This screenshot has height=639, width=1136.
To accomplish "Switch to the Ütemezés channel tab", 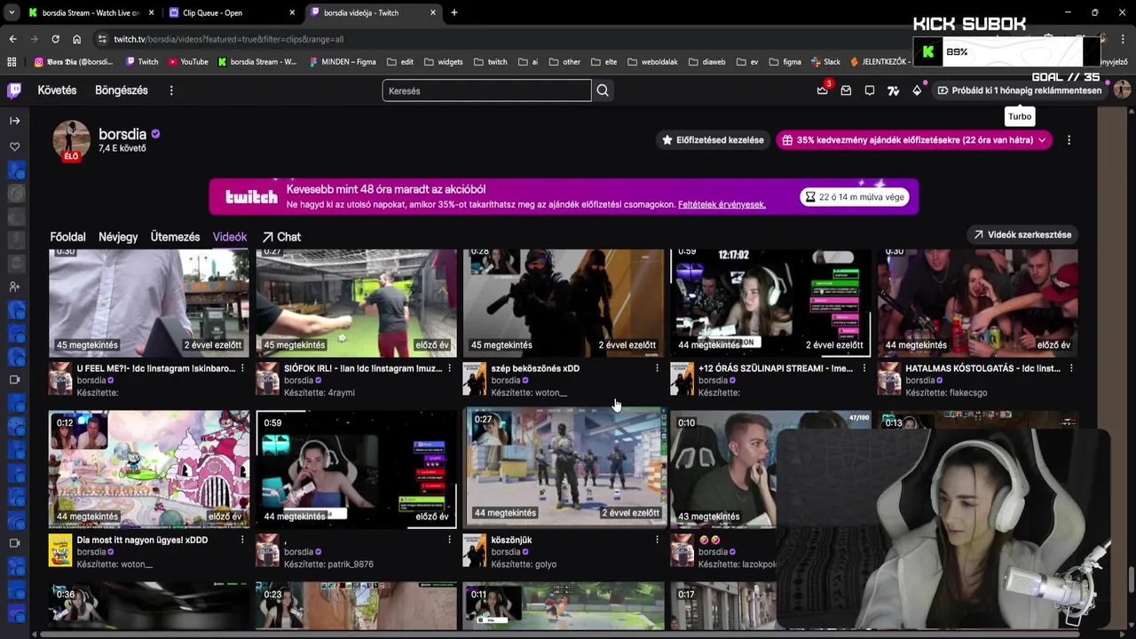I will (175, 237).
